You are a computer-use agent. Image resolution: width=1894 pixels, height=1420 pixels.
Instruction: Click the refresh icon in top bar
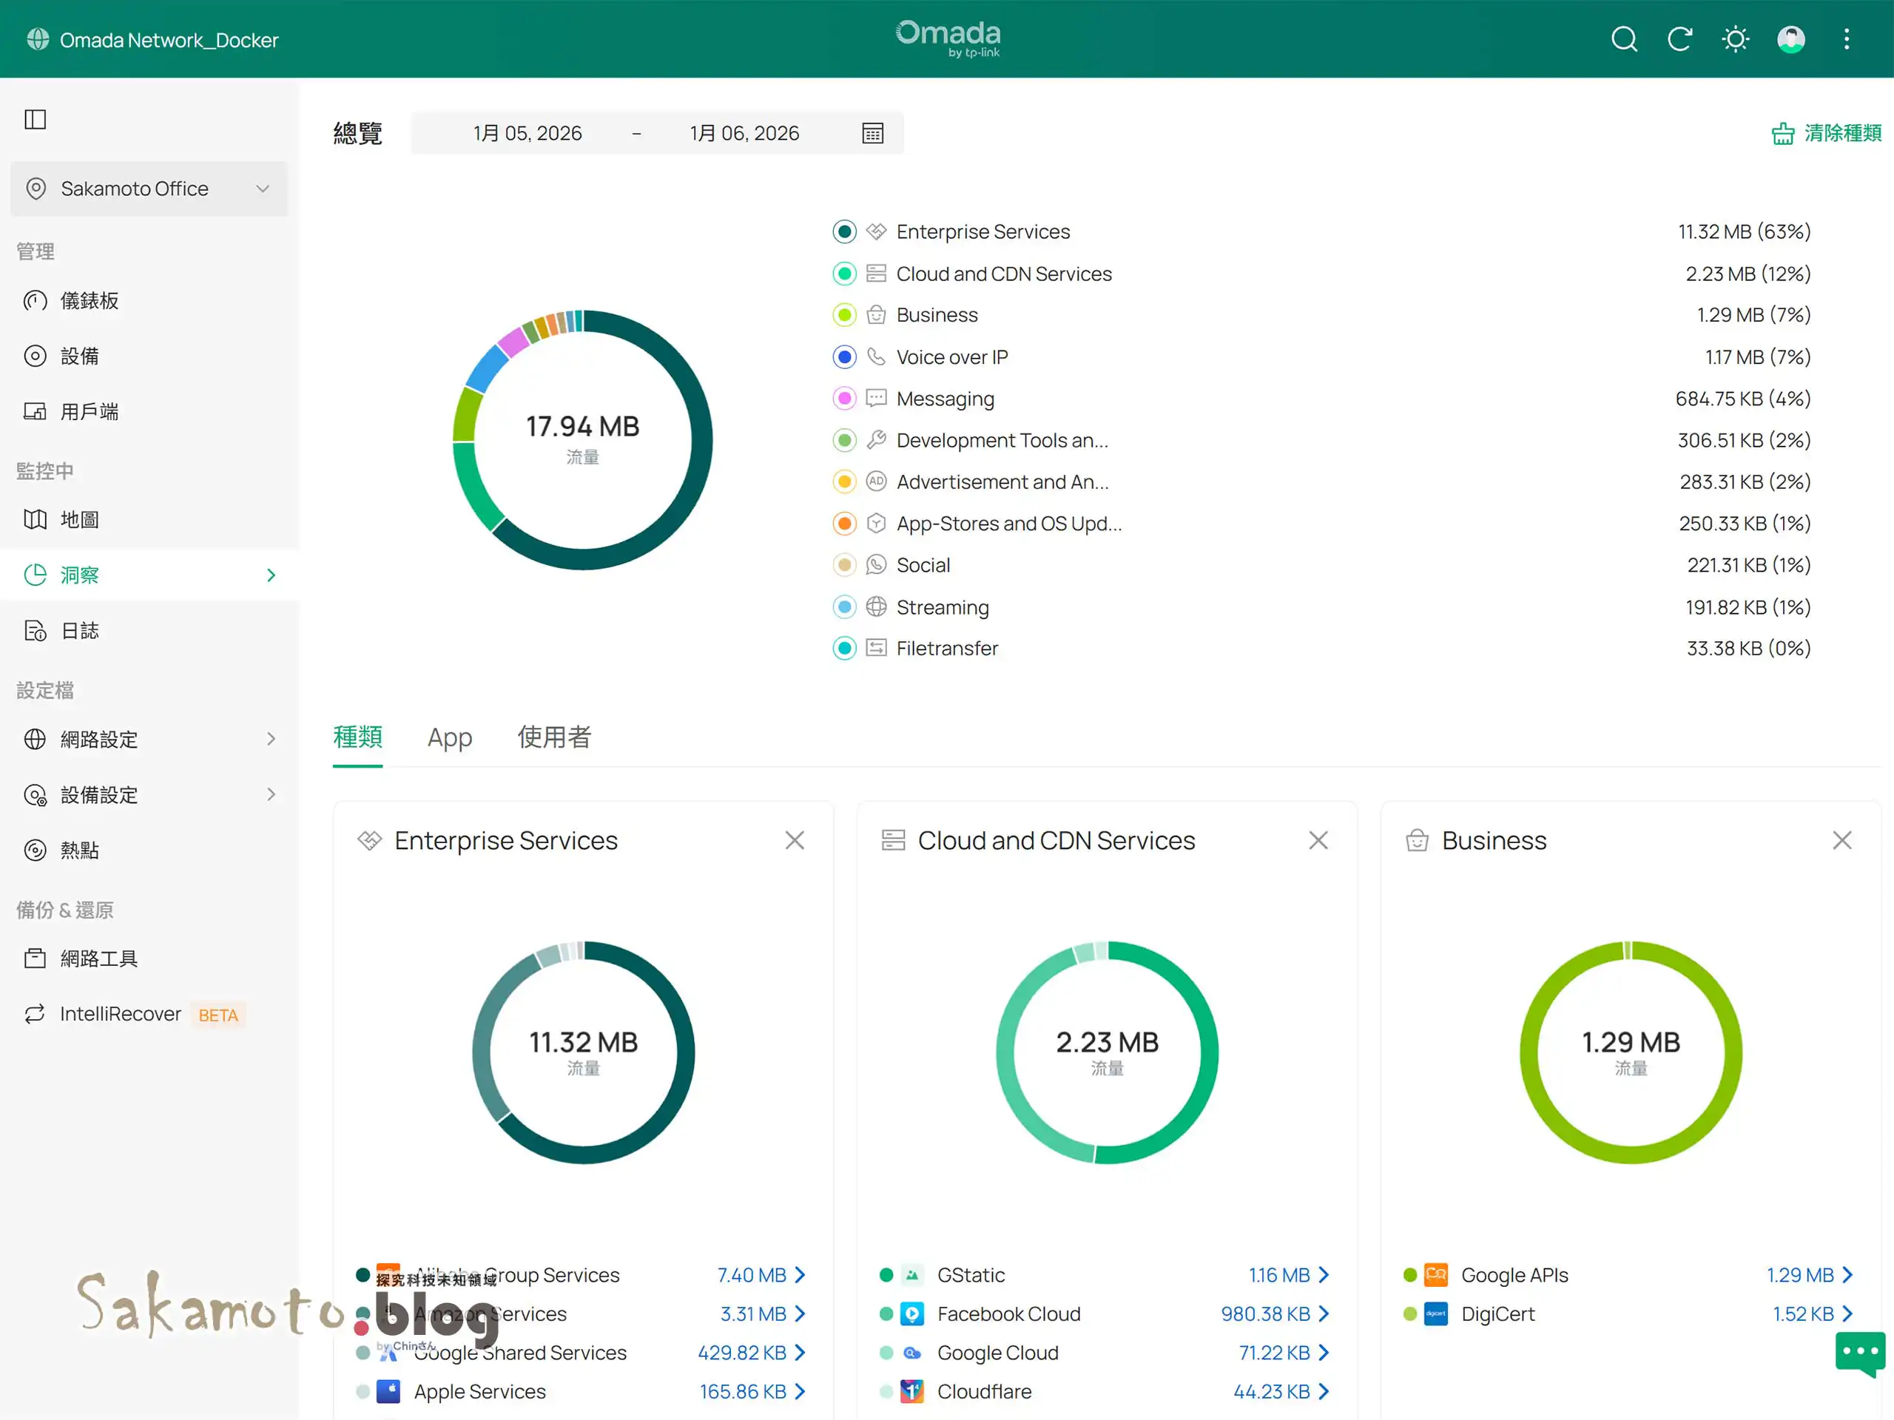[1679, 39]
